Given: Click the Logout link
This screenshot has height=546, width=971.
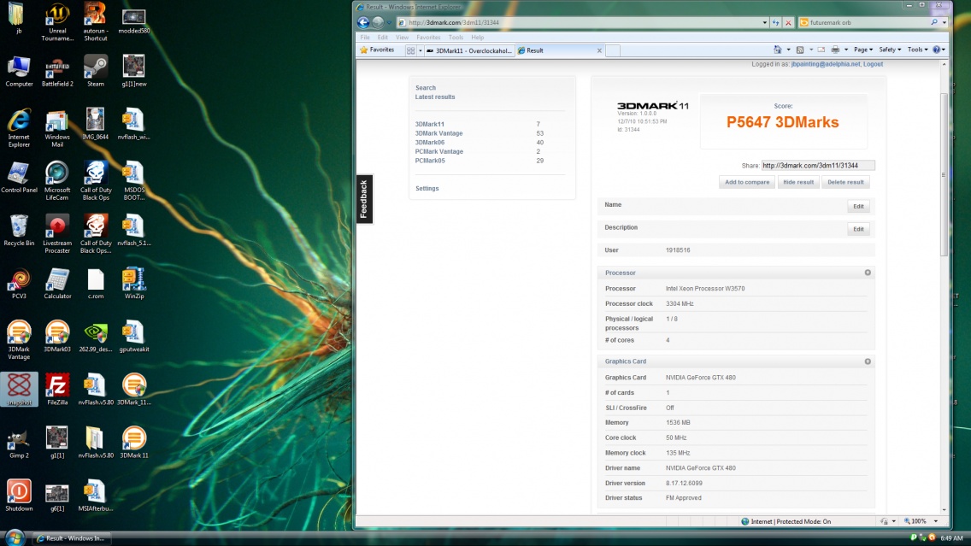Looking at the screenshot, I should coord(873,64).
